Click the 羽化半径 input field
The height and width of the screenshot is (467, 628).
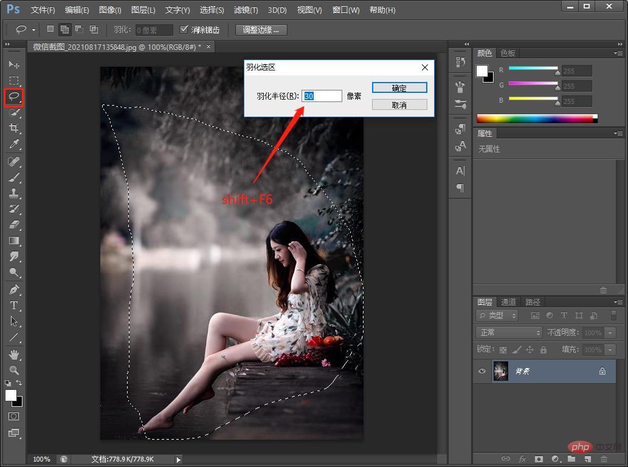pos(322,96)
